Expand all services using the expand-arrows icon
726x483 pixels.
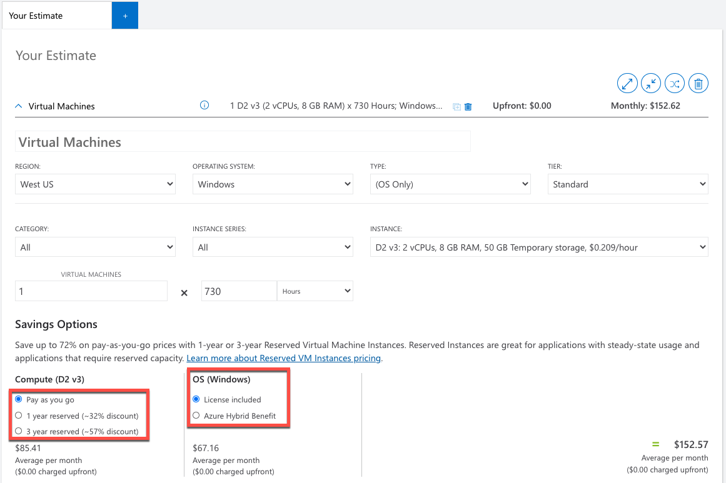pos(627,82)
